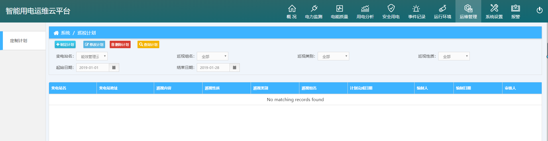Open 电力监测 plug icon
The image size is (548, 141).
314,9
